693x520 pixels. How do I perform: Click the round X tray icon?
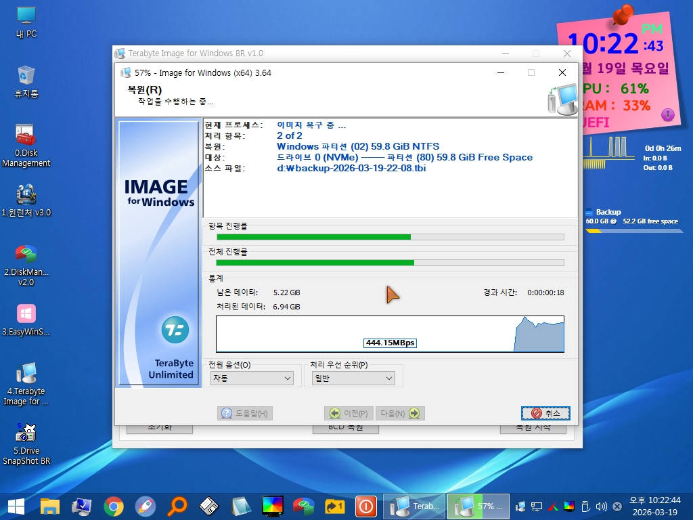tap(617, 506)
